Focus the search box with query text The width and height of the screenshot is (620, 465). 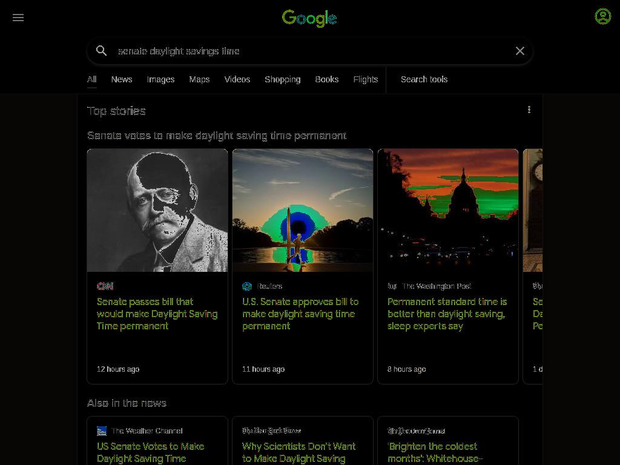311,51
